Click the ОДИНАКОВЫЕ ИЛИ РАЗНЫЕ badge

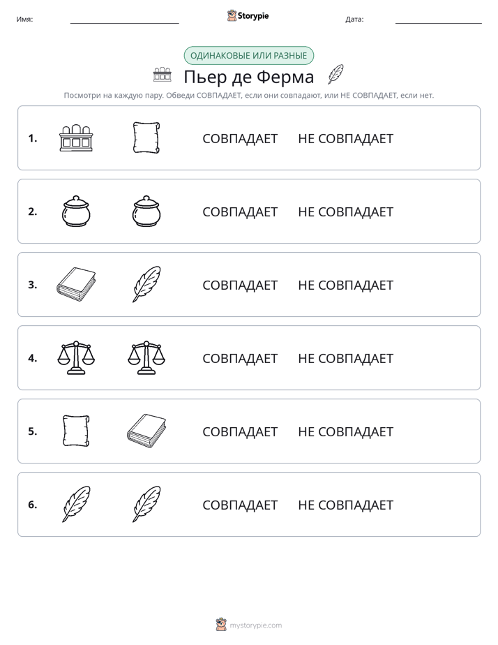(x=248, y=56)
